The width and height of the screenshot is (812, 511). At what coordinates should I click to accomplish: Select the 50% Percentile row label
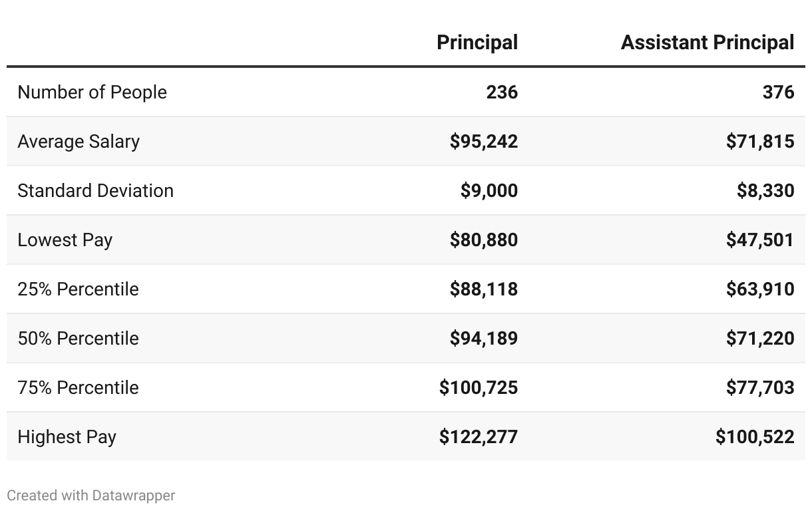tap(78, 339)
